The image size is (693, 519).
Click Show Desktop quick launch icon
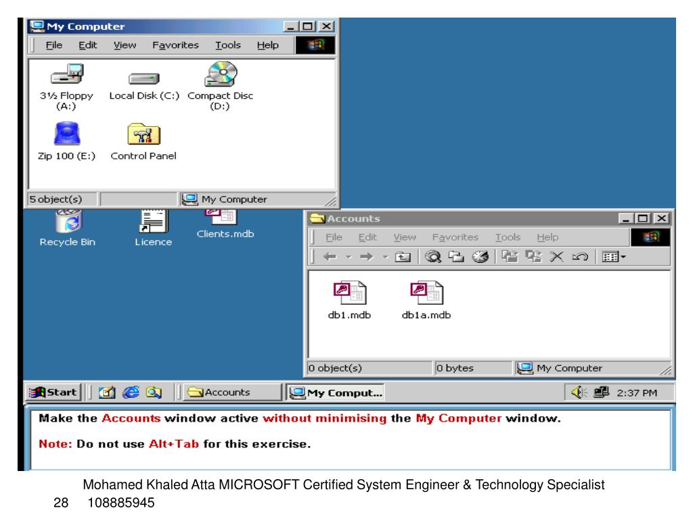pyautogui.click(x=106, y=393)
